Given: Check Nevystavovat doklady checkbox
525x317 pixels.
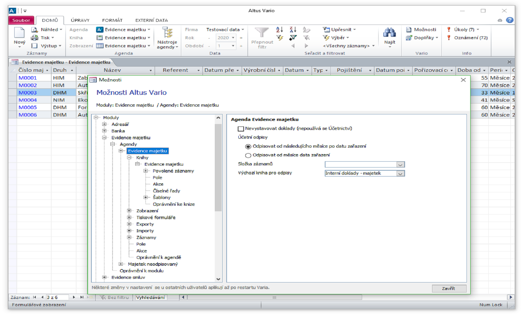Looking at the screenshot, I should click(241, 129).
